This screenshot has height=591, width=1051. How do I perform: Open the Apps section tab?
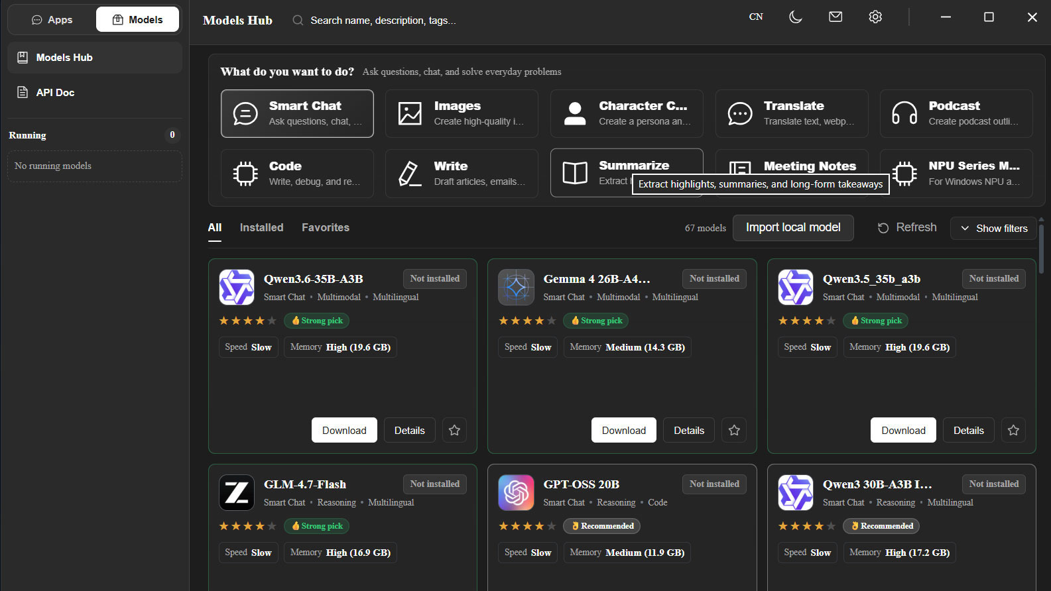(52, 20)
